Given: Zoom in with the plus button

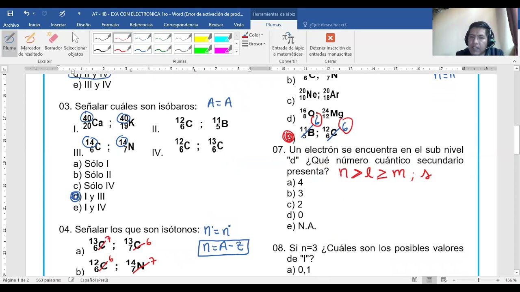Looking at the screenshot, I should 498,280.
